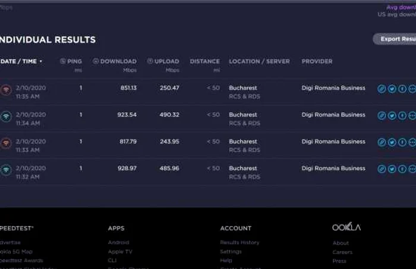
Task: Select the 817.79 download value
Action: point(128,141)
